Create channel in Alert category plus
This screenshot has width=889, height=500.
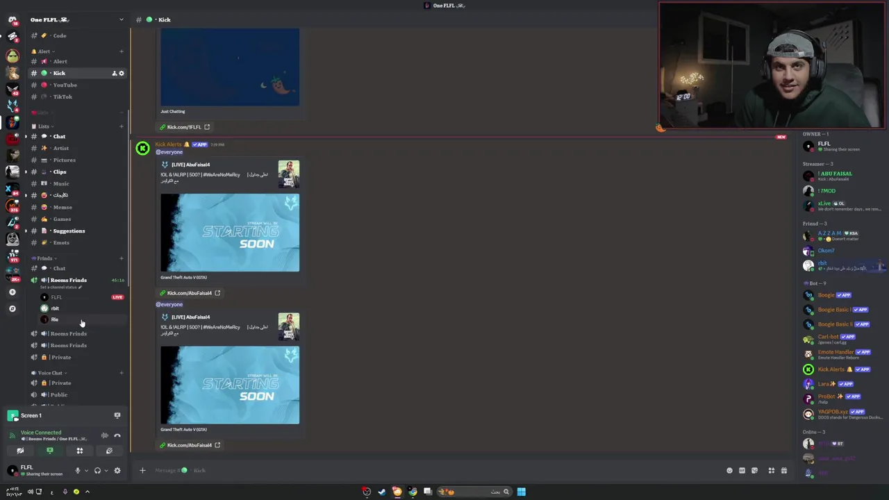pyautogui.click(x=122, y=51)
